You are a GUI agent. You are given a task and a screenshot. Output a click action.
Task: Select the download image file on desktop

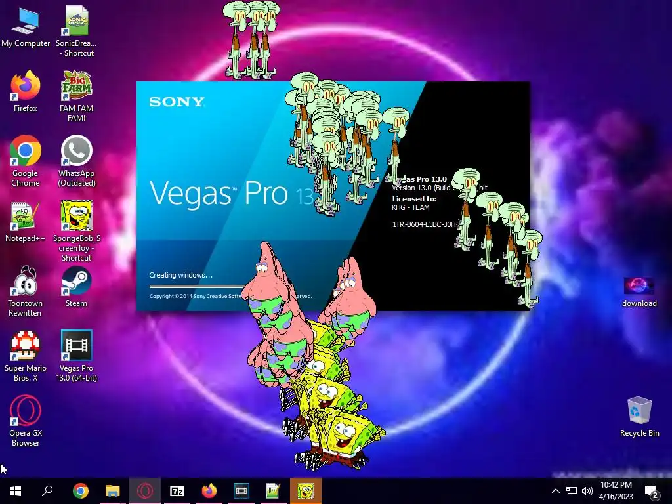point(639,292)
